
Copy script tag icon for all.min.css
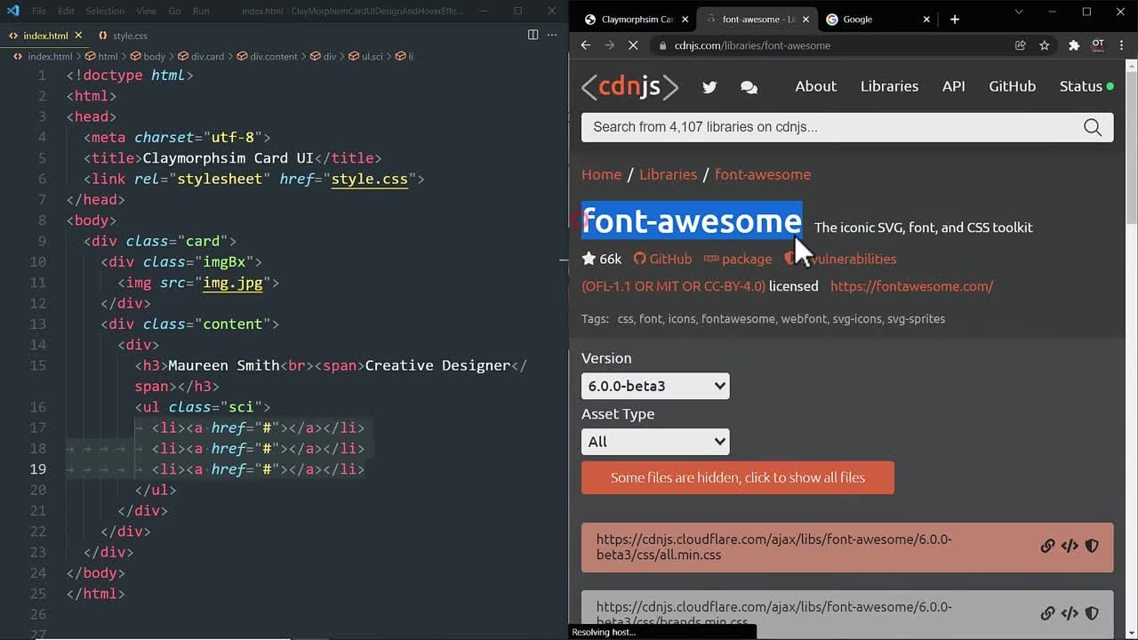coord(1070,547)
